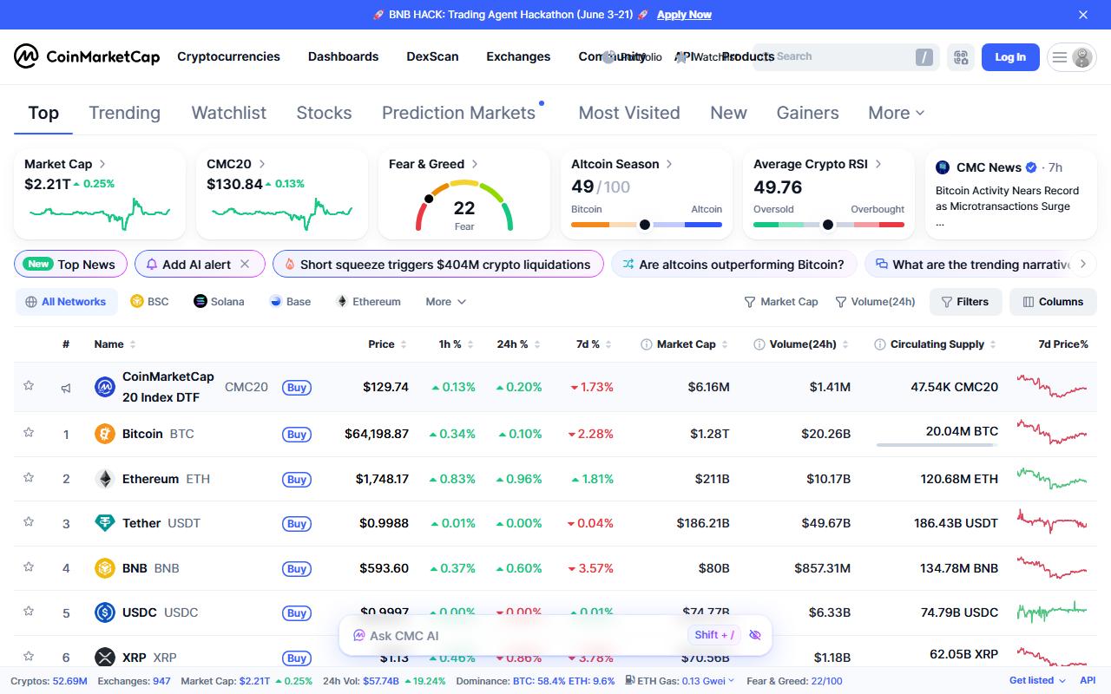1111x694 pixels.
Task: Expand the Market Cap card chevron
Action: coord(102,164)
